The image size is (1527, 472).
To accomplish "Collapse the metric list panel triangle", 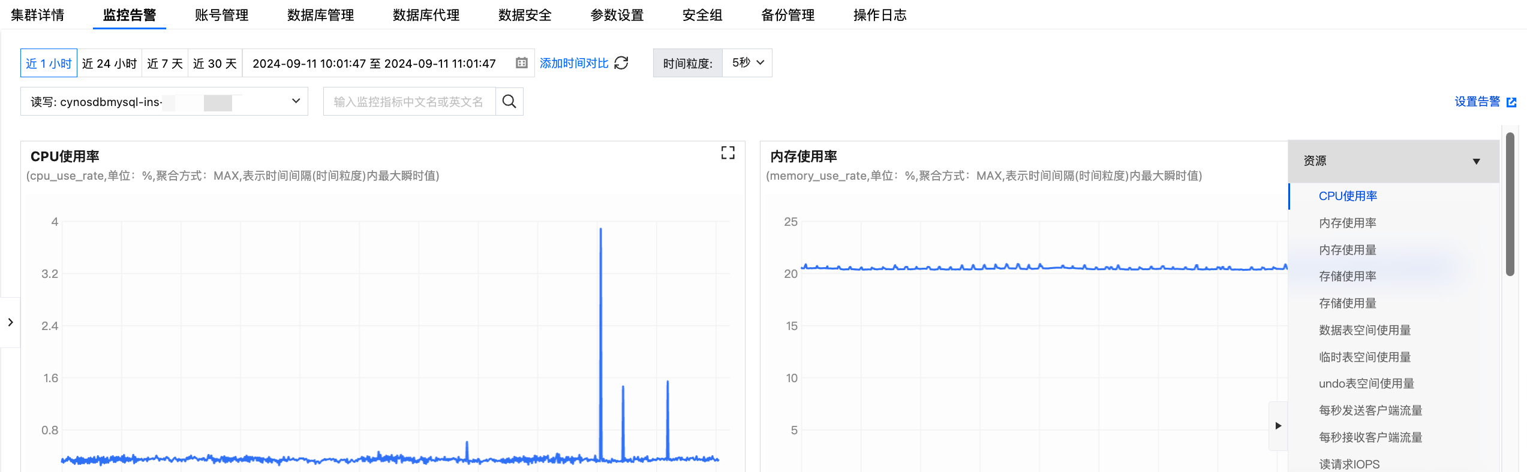I will click(x=1278, y=426).
